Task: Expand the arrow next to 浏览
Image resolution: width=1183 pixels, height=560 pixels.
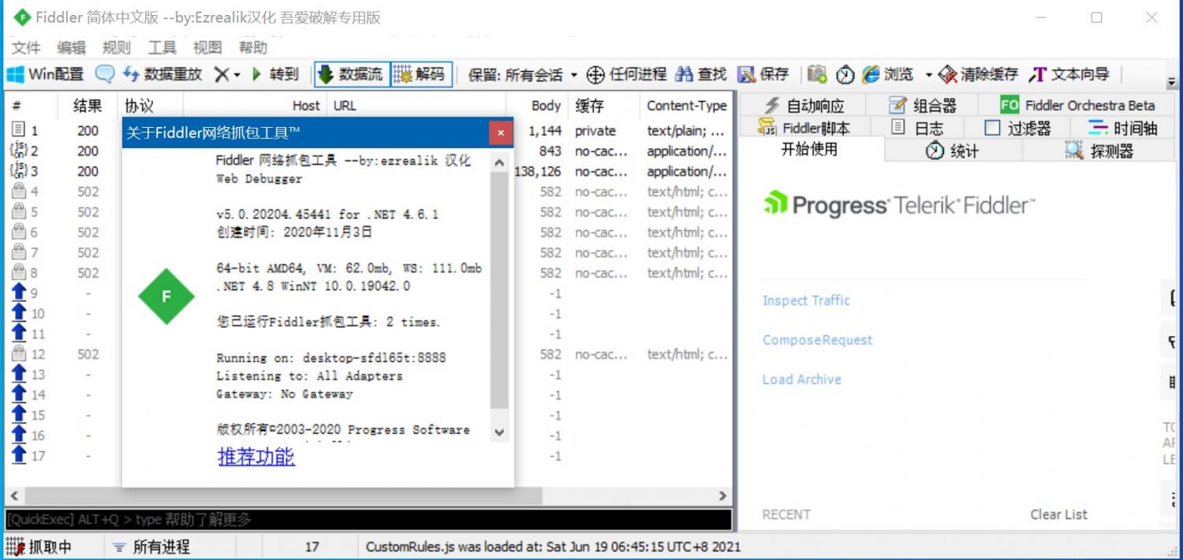Action: [928, 75]
